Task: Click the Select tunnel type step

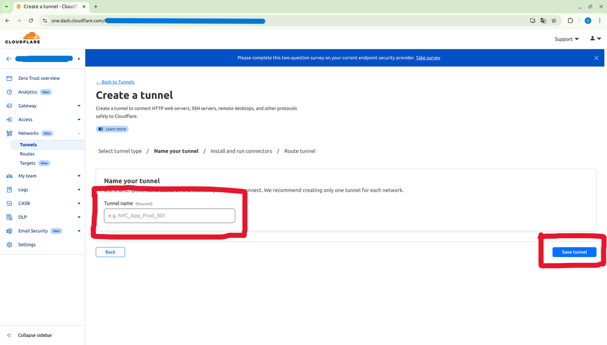Action: click(120, 151)
